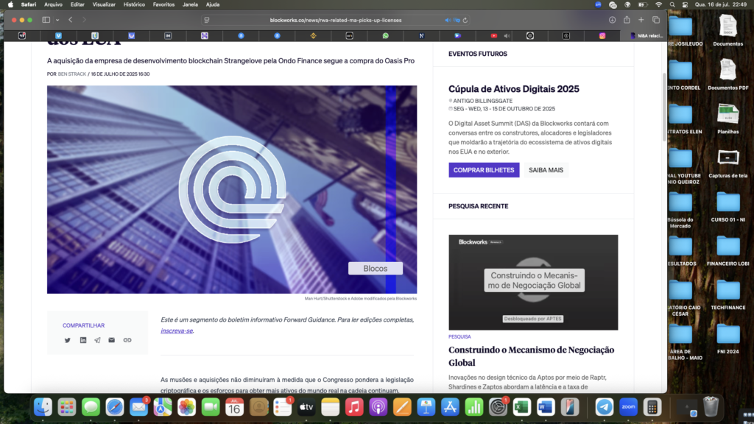
Task: Open the Arquivo menu
Action: coord(53,4)
